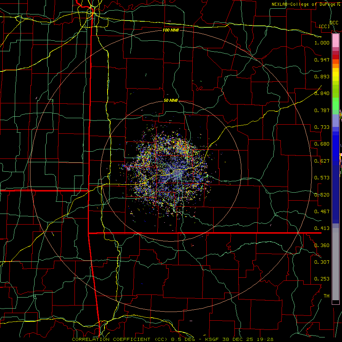
Task: Click the 19:28 timestamp text
Action: click(x=266, y=339)
